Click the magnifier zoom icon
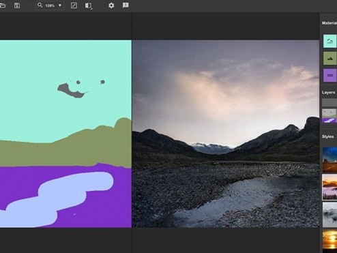The width and height of the screenshot is (337, 253). [x=40, y=5]
